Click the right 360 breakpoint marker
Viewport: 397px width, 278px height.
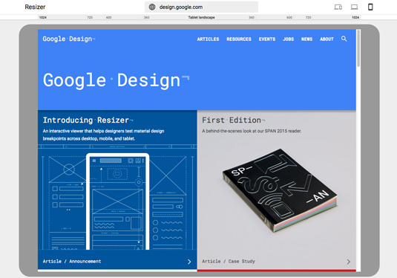252,18
